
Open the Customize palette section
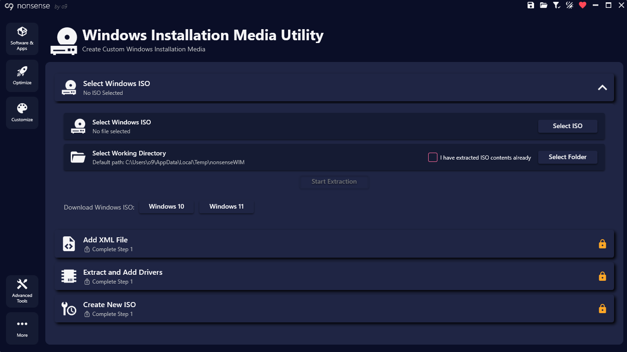(x=22, y=113)
